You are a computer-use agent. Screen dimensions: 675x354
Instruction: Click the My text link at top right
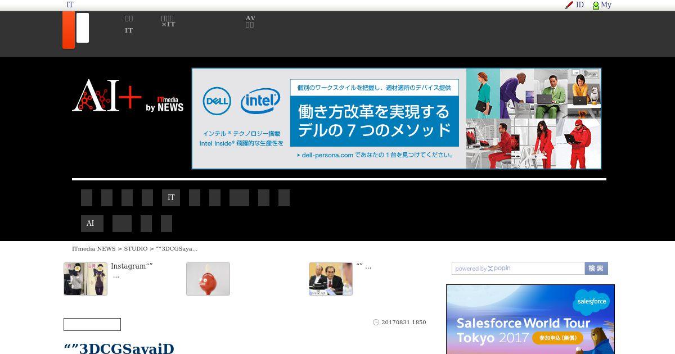[606, 5]
